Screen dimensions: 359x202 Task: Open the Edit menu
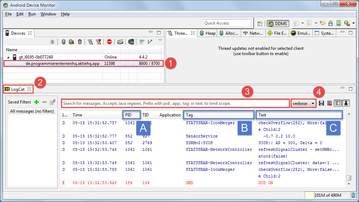click(20, 14)
